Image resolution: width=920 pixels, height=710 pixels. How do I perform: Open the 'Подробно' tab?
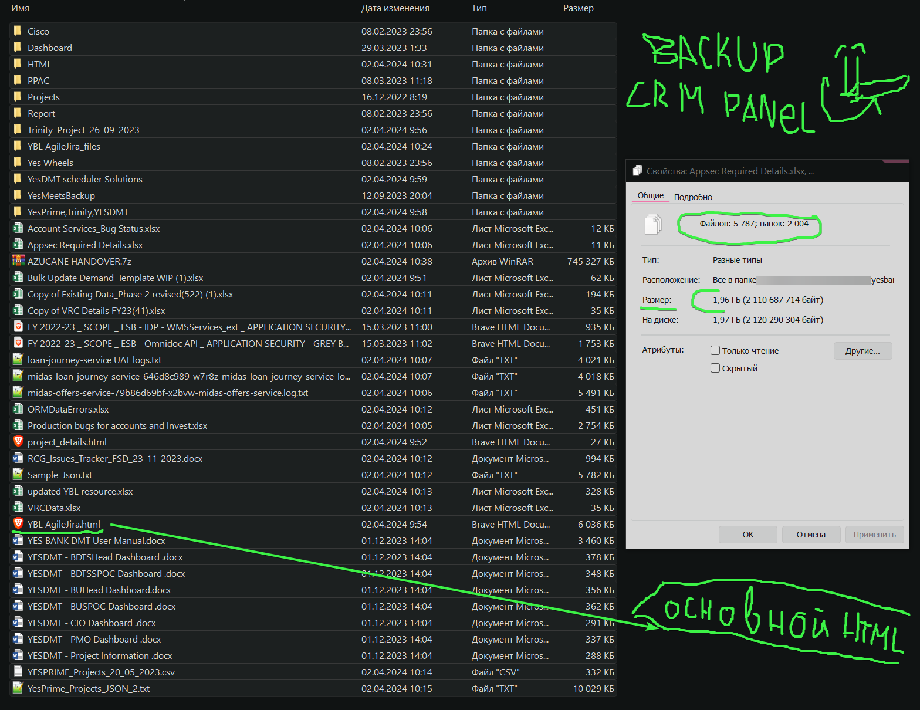point(693,197)
